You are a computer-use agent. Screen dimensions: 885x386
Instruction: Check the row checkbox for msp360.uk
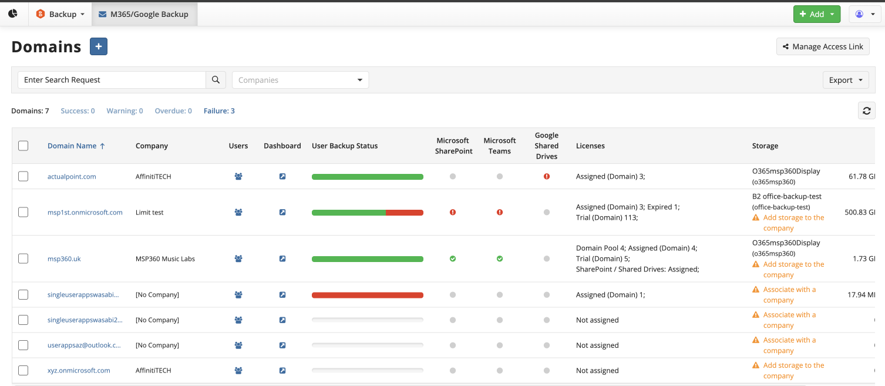pos(23,259)
